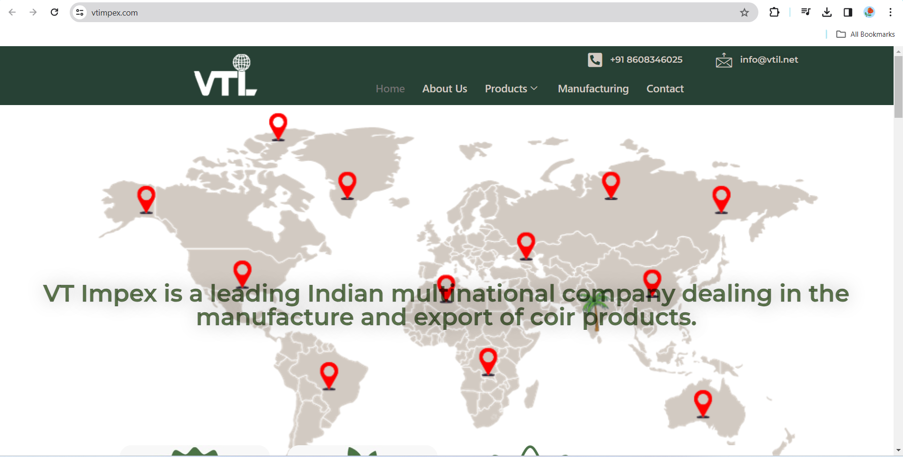The height and width of the screenshot is (457, 903).
Task: Go to the About Us page
Action: [445, 89]
